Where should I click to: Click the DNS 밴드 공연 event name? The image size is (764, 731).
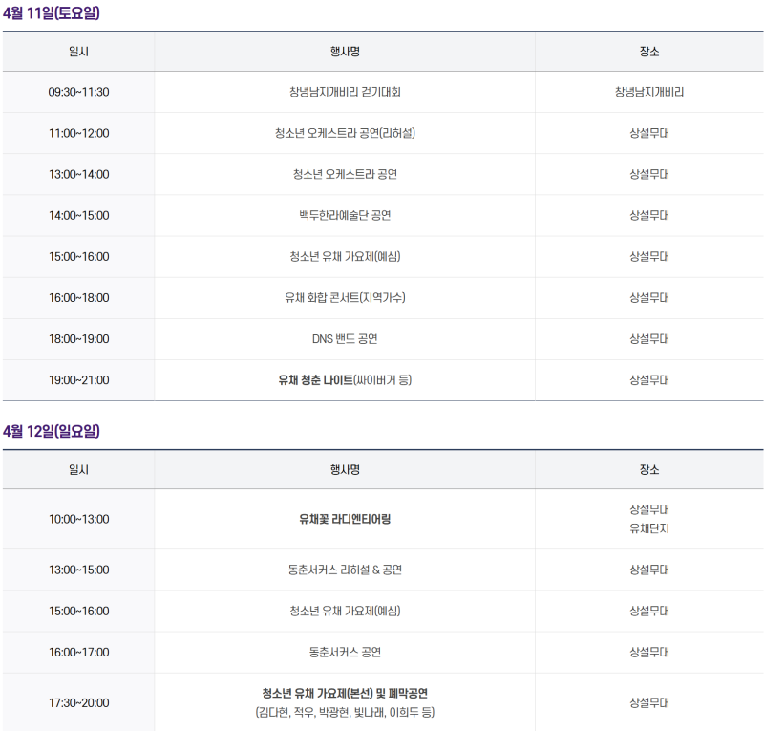[345, 339]
